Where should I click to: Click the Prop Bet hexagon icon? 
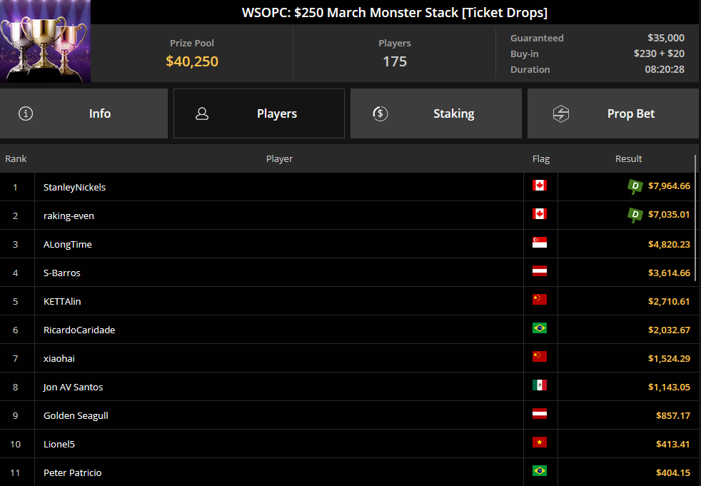[x=560, y=113]
